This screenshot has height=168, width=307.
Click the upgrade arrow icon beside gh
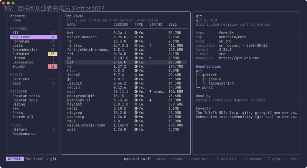click(x=150, y=58)
